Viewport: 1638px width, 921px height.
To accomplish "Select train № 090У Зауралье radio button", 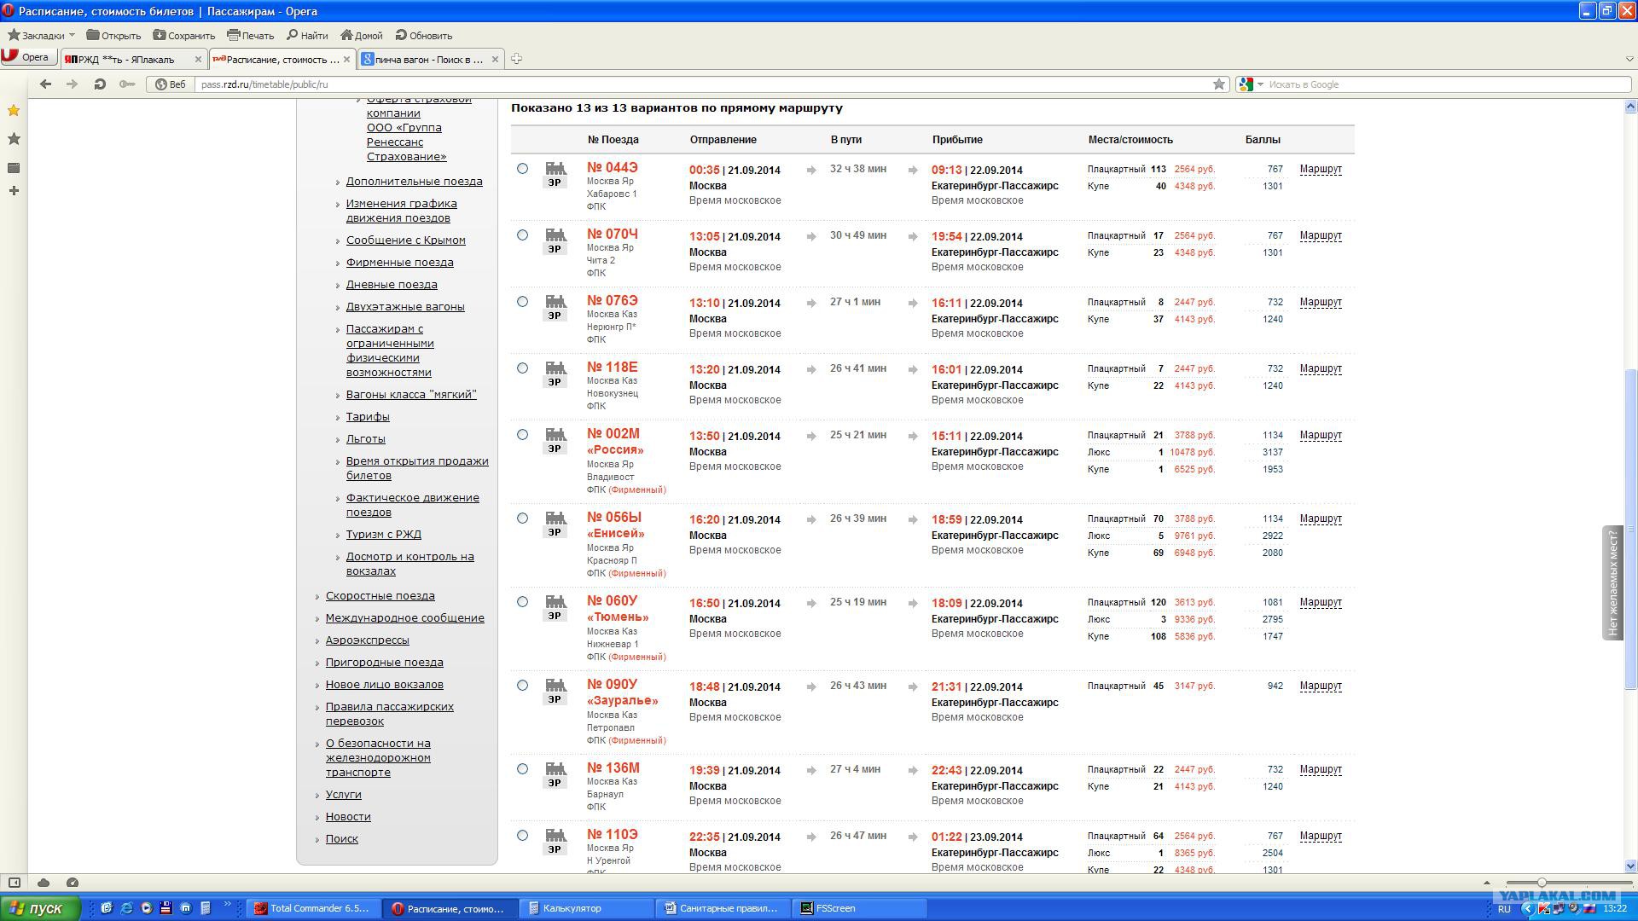I will point(522,686).
